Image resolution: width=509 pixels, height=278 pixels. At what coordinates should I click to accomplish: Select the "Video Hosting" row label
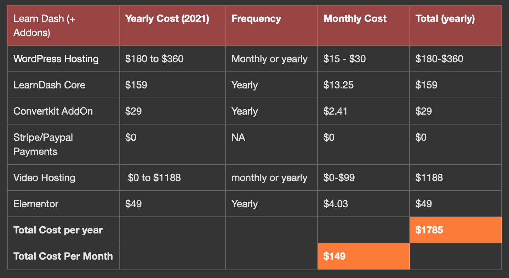click(44, 178)
